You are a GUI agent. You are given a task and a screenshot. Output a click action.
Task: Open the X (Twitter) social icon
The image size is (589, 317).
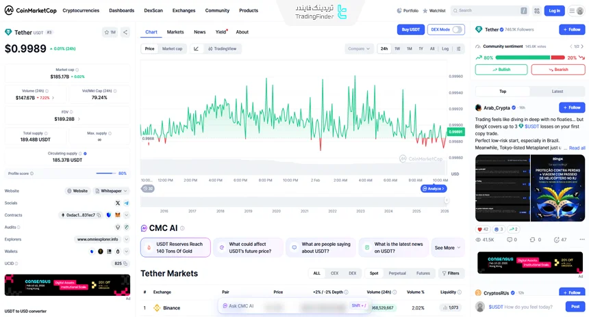118,203
